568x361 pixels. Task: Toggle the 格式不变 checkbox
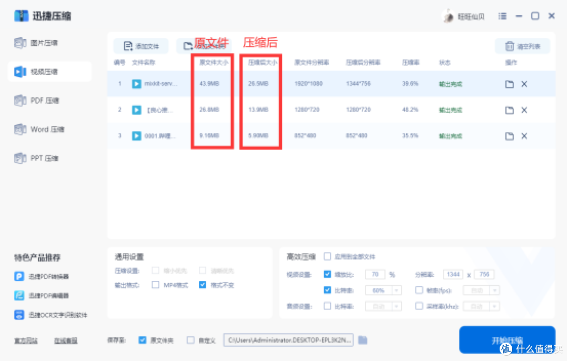coord(202,285)
